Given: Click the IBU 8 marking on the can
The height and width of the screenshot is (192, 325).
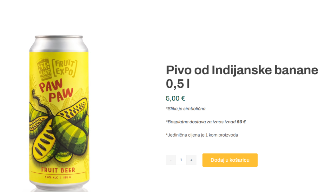Looking at the screenshot, I should pyautogui.click(x=67, y=177).
